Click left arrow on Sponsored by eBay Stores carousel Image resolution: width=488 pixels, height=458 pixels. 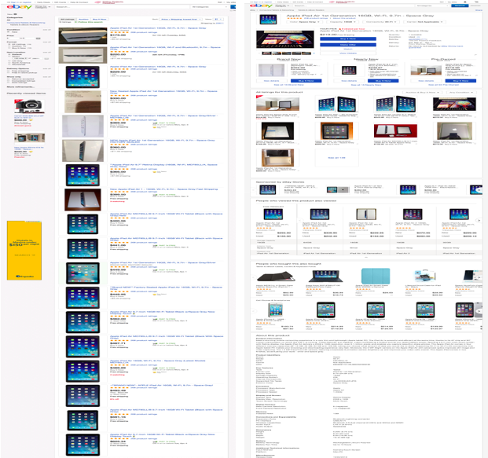pos(254,190)
